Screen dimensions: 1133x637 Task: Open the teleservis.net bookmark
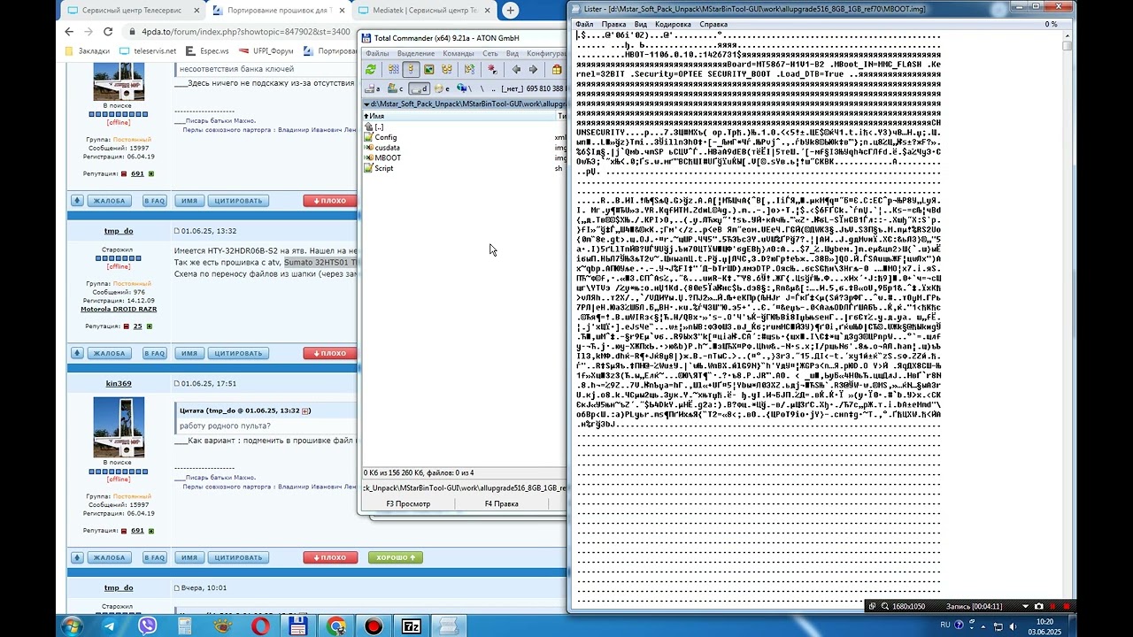click(148, 51)
